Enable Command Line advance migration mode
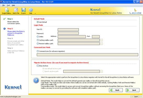This screenshot has height=98, width=143. point(38,51)
